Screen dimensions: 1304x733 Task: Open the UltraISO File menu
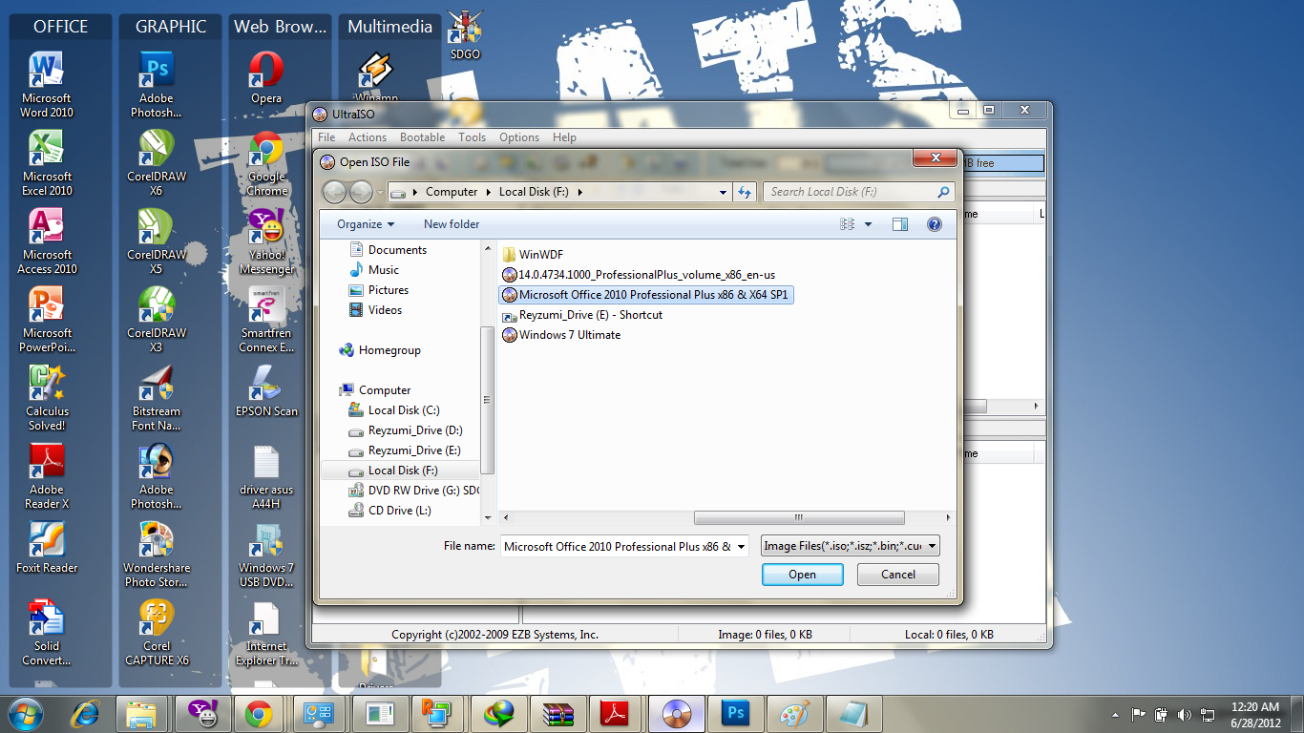click(326, 137)
